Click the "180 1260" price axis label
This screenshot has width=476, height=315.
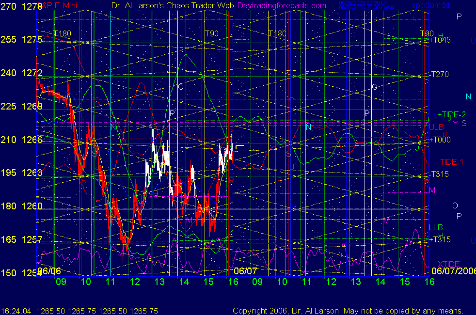(21, 206)
